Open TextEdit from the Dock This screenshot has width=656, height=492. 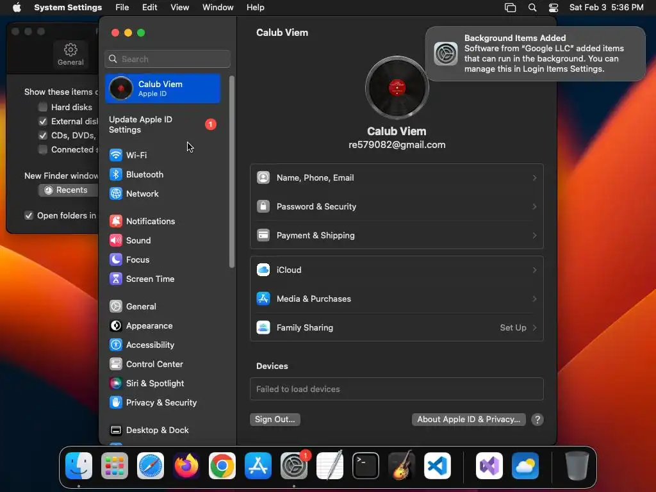coord(330,466)
